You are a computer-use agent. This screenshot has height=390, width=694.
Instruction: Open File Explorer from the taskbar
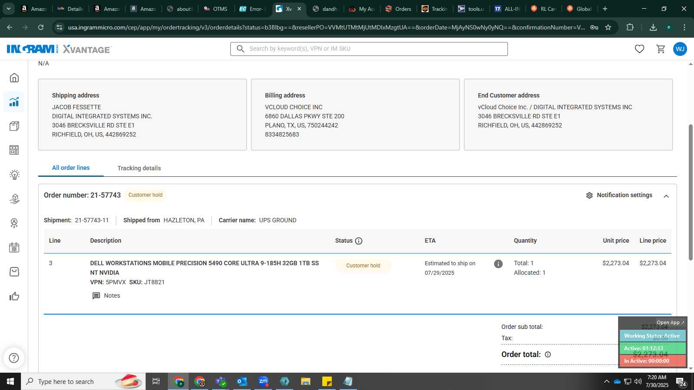click(x=306, y=381)
